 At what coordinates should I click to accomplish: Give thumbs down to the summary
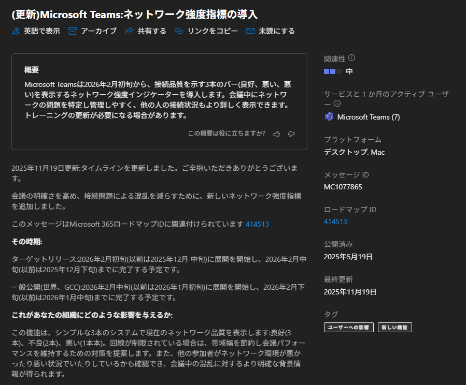(291, 134)
